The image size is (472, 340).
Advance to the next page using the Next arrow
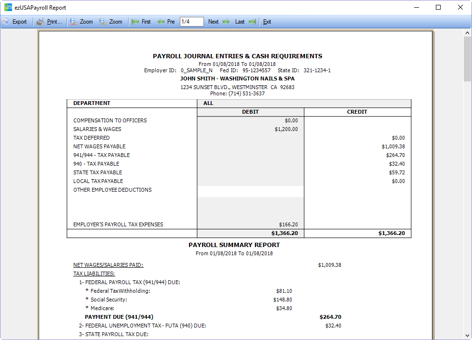226,22
